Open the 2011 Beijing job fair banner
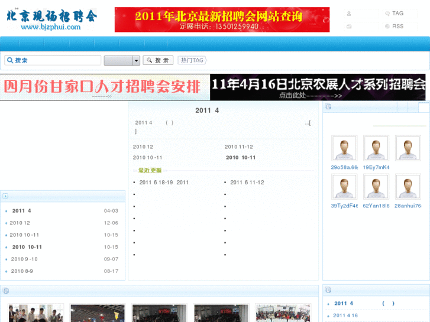 click(x=222, y=19)
